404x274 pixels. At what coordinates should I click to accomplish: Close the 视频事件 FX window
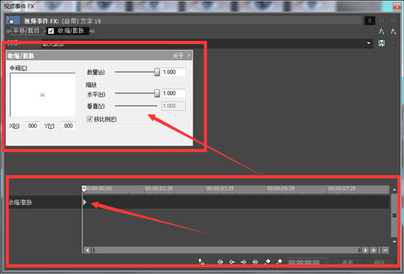coord(397,7)
